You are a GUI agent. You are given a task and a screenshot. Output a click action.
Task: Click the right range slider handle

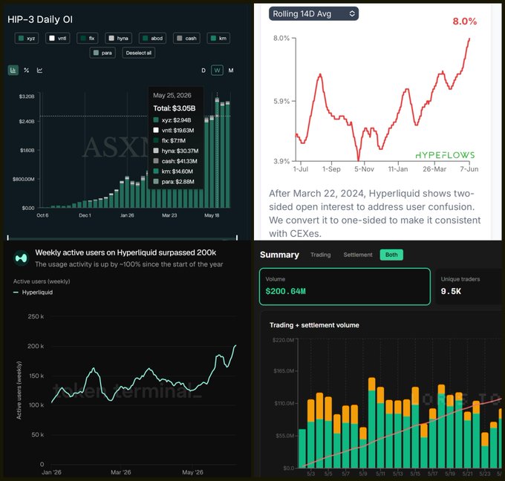point(237,238)
